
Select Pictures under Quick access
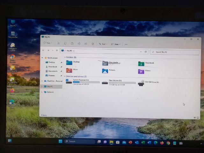coord(51,76)
